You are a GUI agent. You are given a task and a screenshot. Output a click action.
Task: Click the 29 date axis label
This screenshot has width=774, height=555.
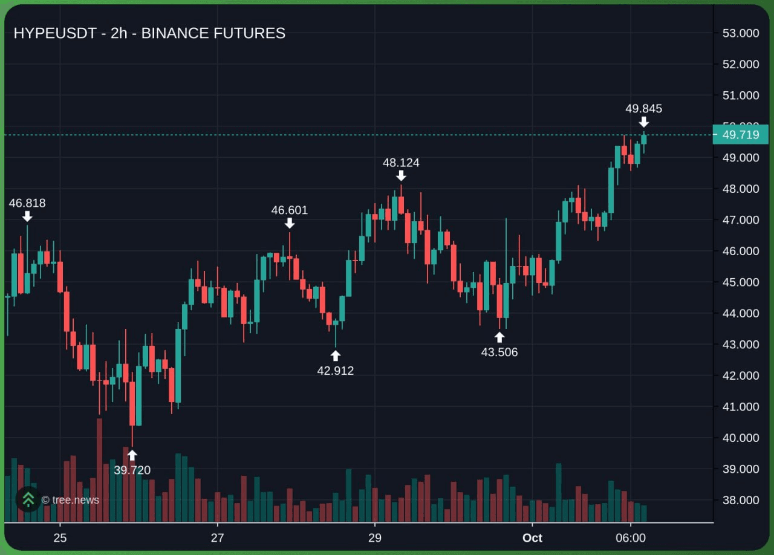click(x=375, y=538)
